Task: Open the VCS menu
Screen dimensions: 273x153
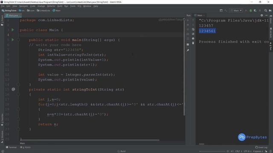Action: point(79,6)
